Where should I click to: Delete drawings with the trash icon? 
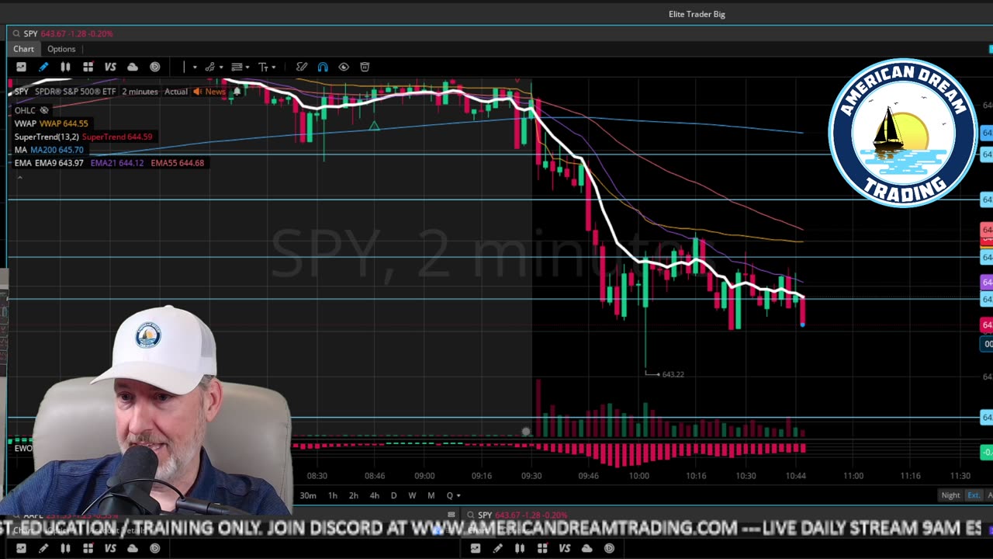point(365,67)
